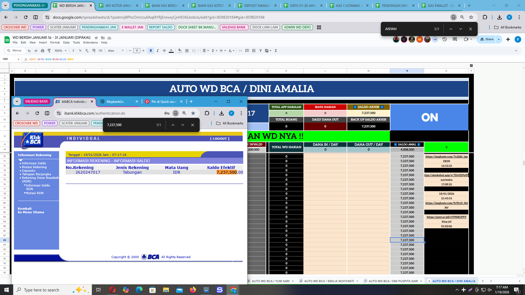Decrease decimal places in Sheets toolbar
The width and height of the screenshot is (525, 295).
pos(87,51)
